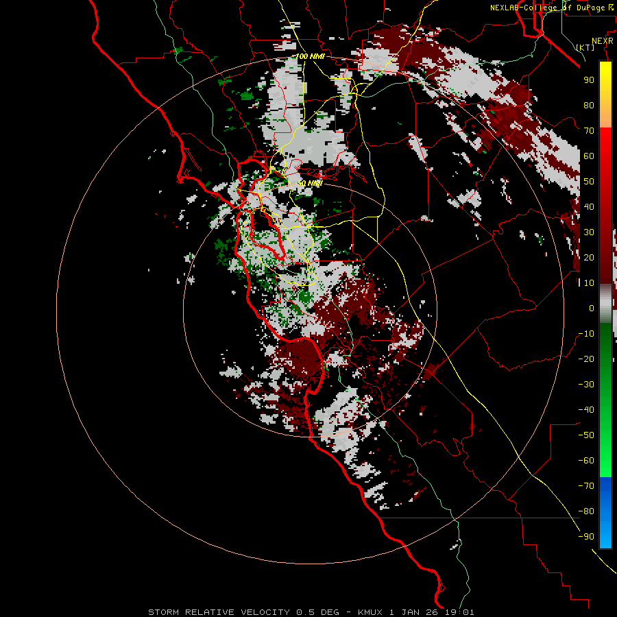Screen dimensions: 617x617
Task: Click the positive 70 scale label
Action: [x=589, y=131]
